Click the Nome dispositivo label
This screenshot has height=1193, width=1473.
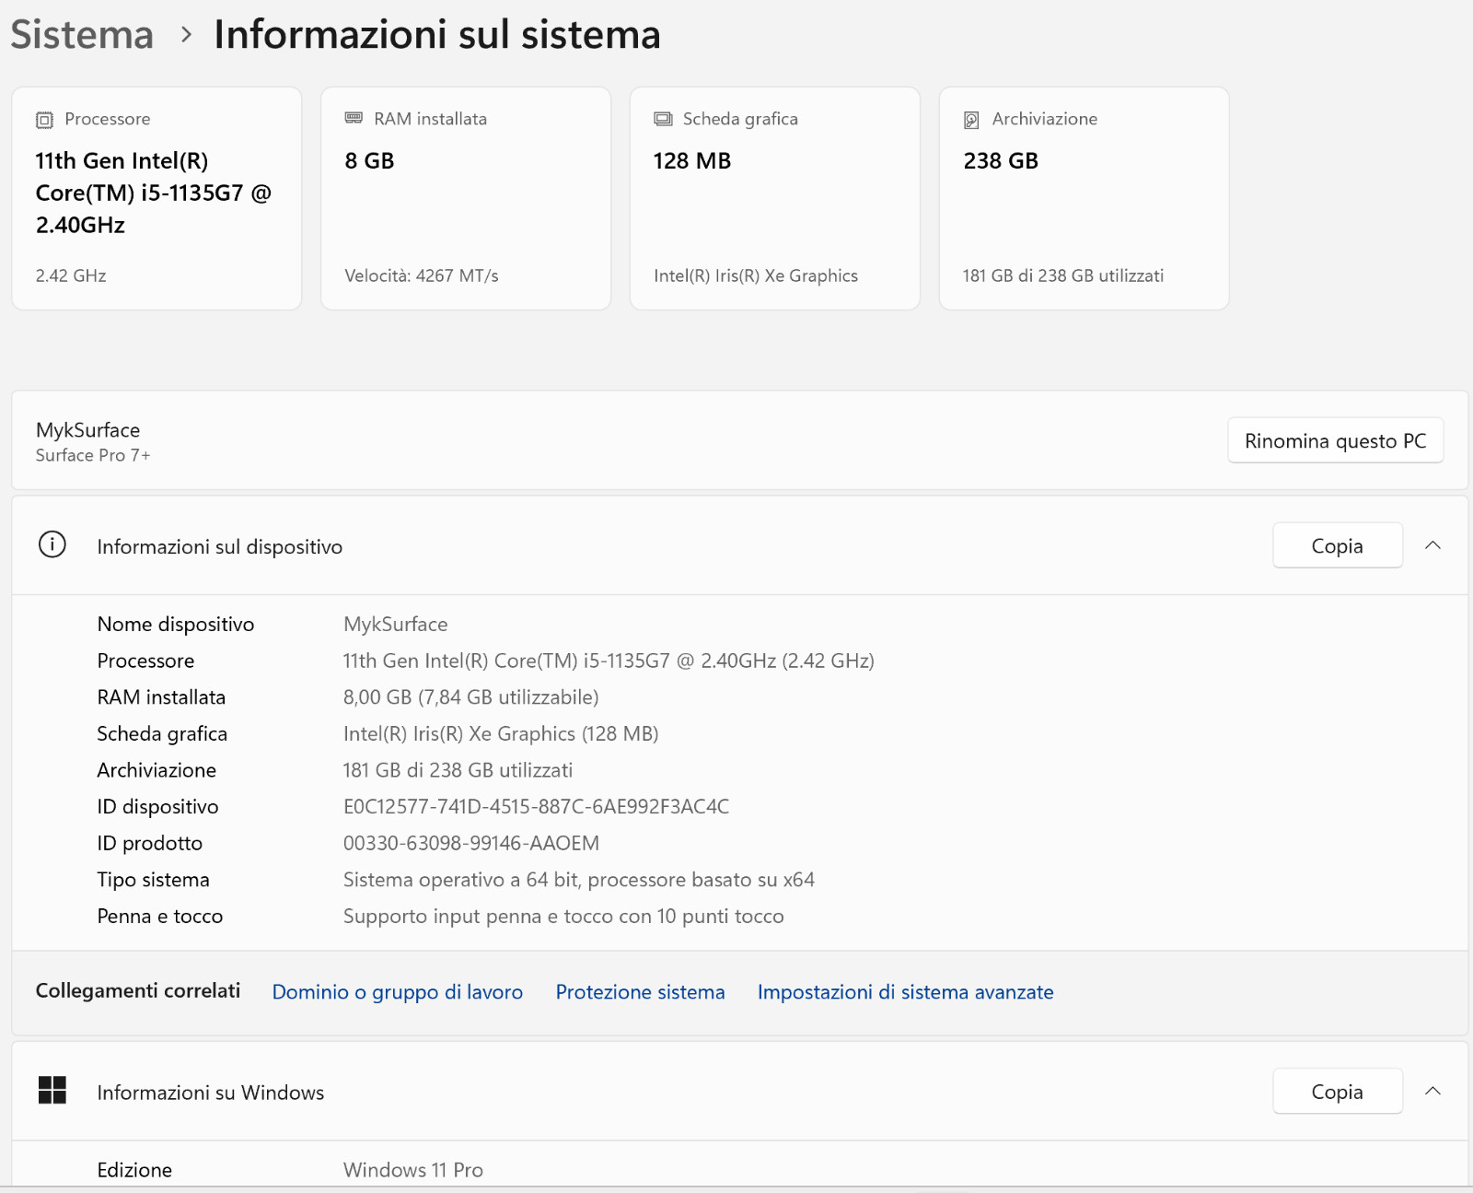176,624
